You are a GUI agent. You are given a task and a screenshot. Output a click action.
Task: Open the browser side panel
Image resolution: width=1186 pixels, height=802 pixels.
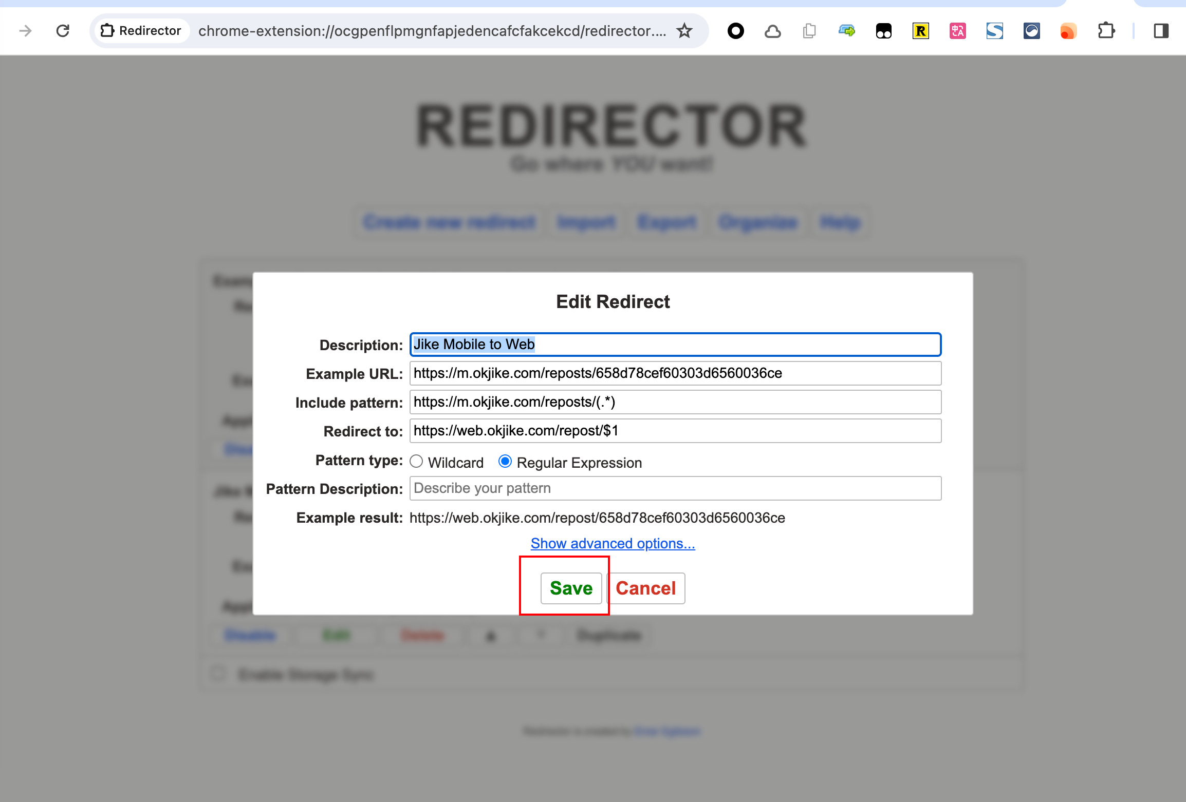tap(1161, 31)
